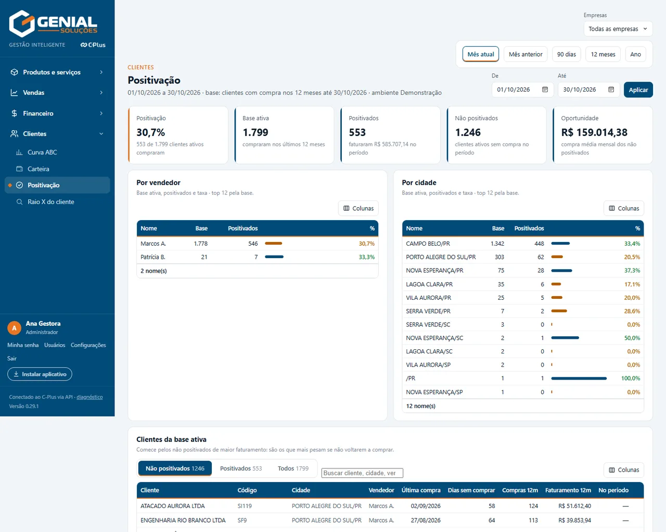
Task: Click the De date field
Action: pos(522,90)
